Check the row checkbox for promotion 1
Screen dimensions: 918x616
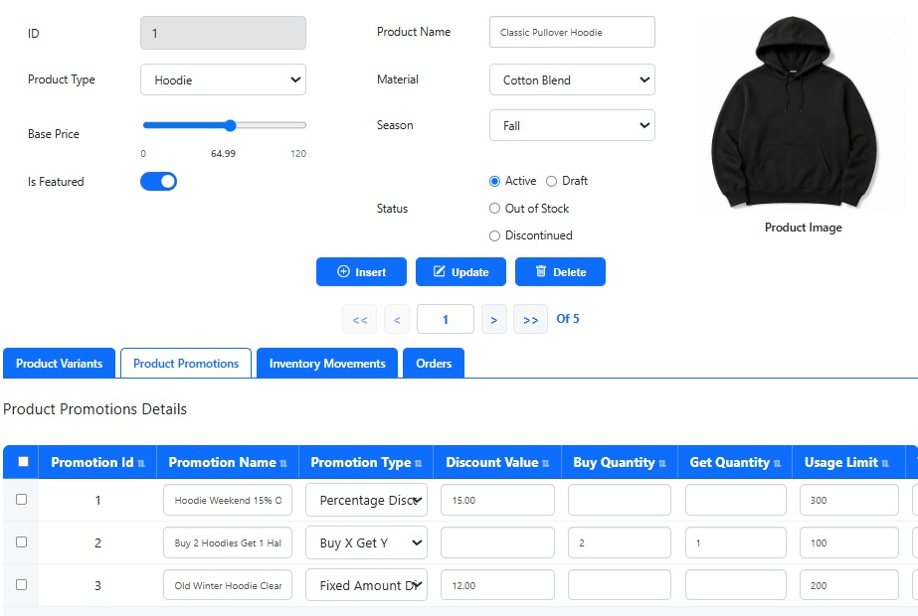pyautogui.click(x=22, y=499)
